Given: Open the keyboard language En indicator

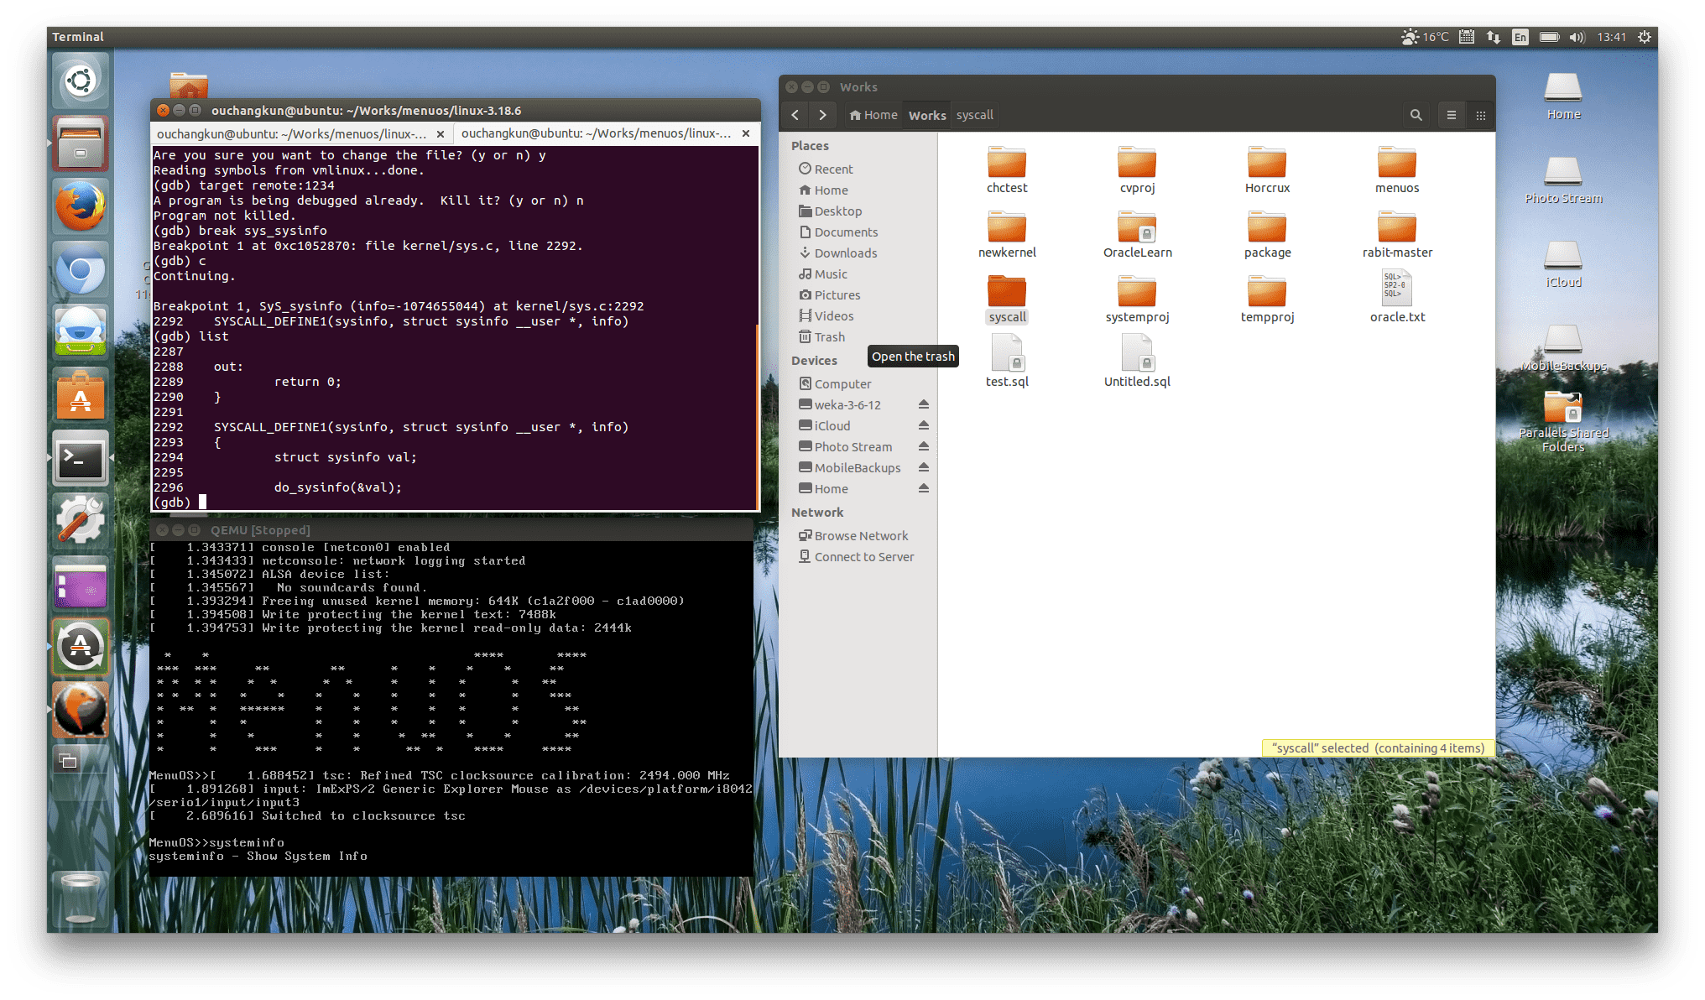Looking at the screenshot, I should coord(1520,37).
